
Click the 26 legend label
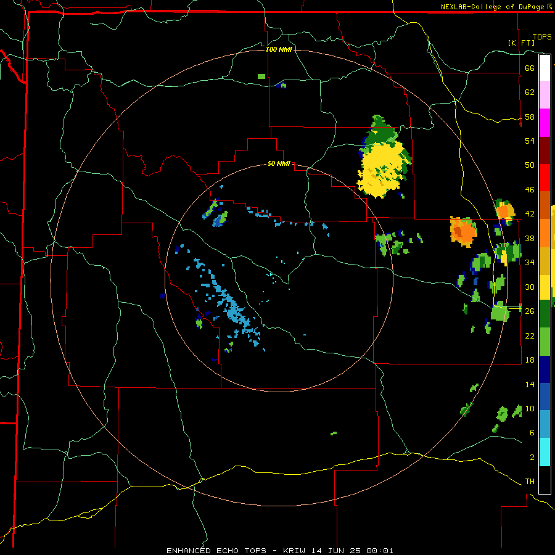tap(530, 311)
